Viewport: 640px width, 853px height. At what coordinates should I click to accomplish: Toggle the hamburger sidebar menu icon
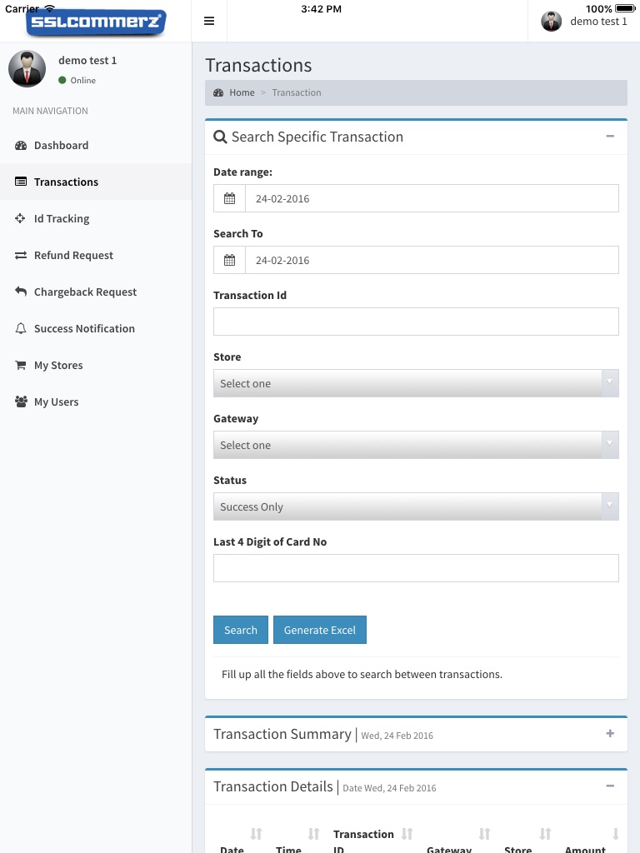point(209,21)
